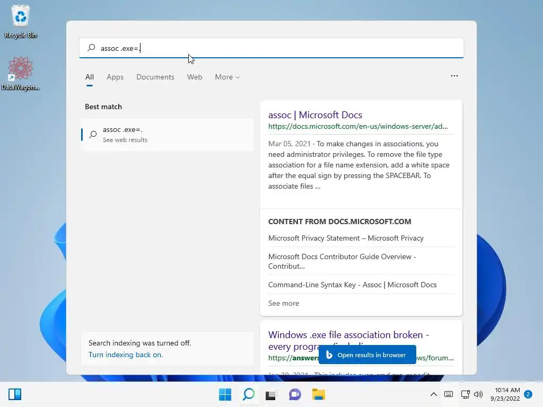Image resolution: width=543 pixels, height=407 pixels.
Task: Open the Recycle Bin desktop icon
Action: coord(21,21)
